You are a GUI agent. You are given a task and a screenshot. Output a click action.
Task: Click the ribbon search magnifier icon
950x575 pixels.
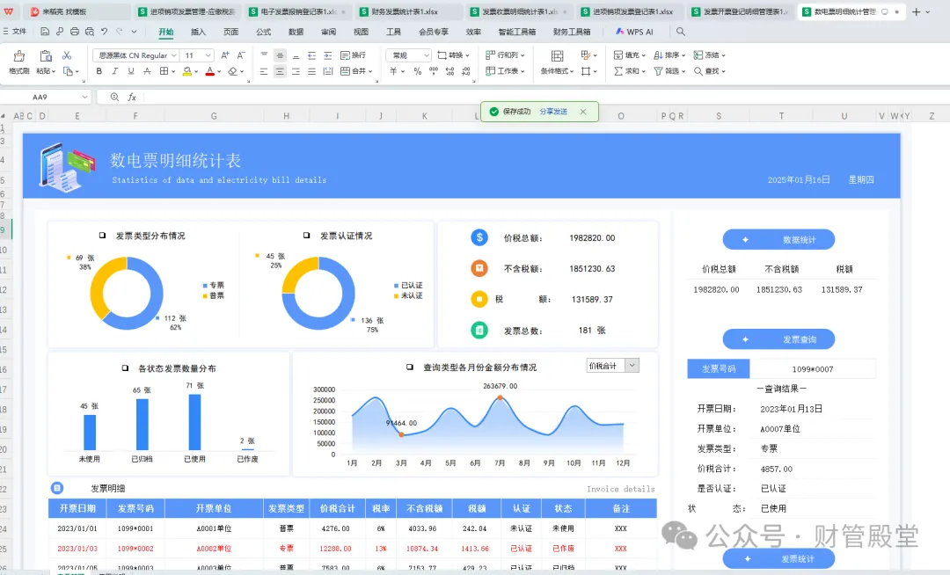[x=680, y=32]
